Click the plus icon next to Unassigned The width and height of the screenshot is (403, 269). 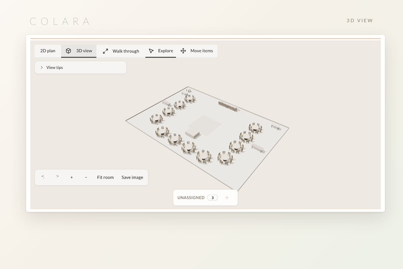(227, 198)
